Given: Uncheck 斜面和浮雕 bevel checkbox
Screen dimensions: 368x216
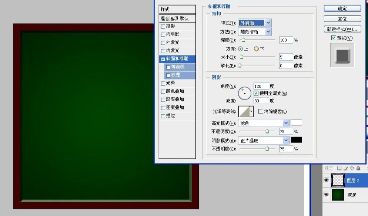Looking at the screenshot, I should click(x=163, y=59).
